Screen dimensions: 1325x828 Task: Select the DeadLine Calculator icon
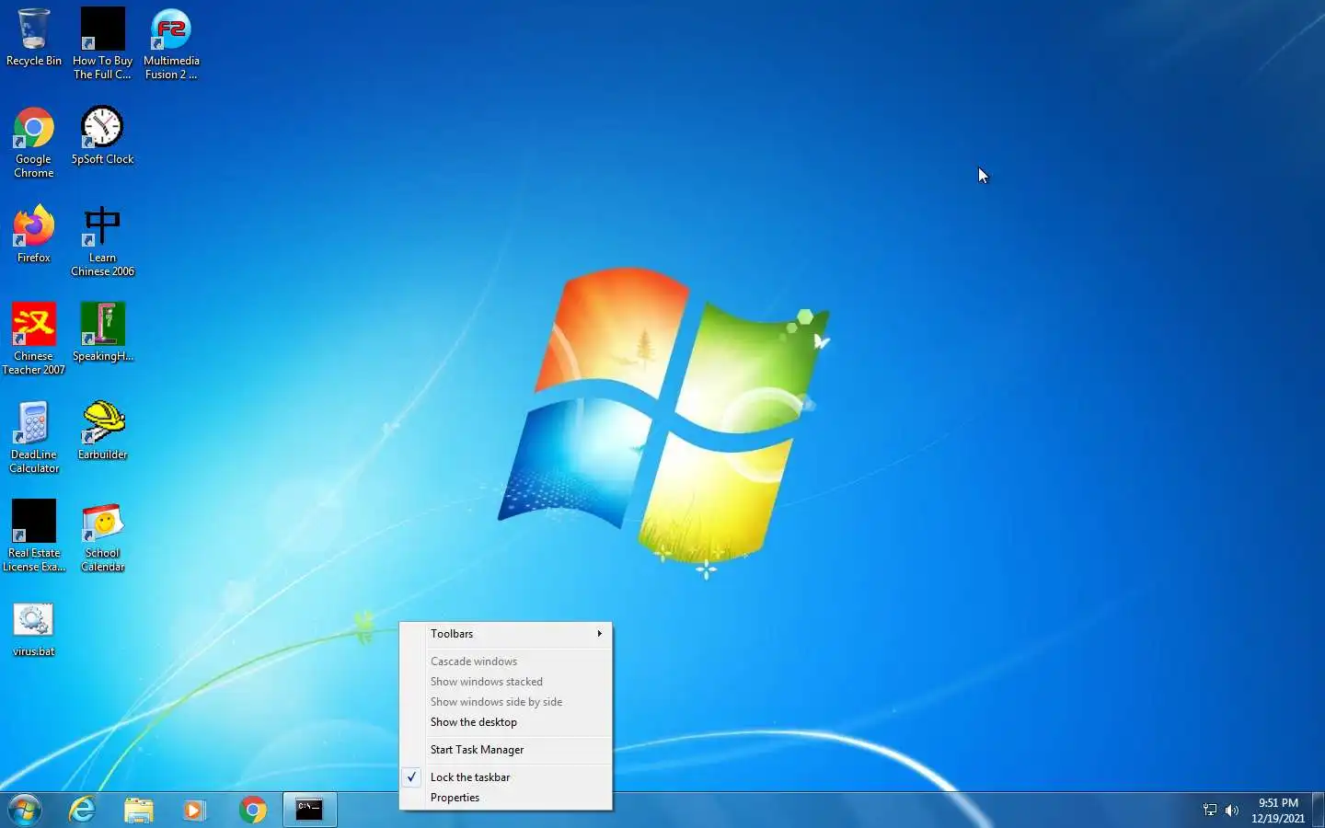tap(34, 438)
